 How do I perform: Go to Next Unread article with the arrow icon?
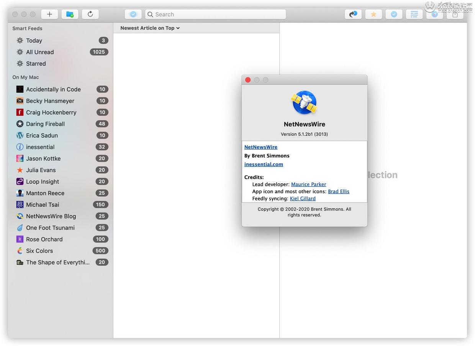353,14
